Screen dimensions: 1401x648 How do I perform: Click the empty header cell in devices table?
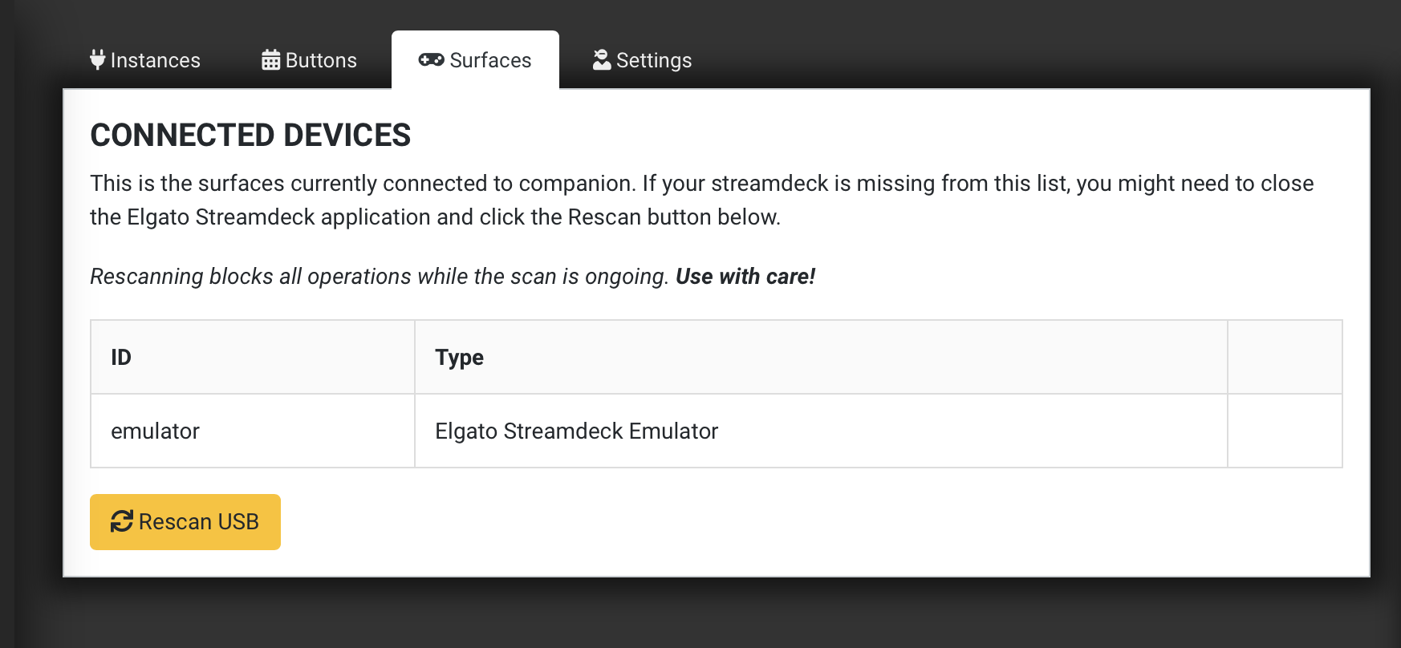pyautogui.click(x=1284, y=357)
